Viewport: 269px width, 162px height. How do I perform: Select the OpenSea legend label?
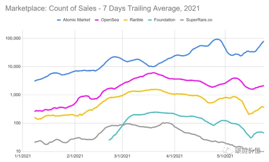point(110,20)
